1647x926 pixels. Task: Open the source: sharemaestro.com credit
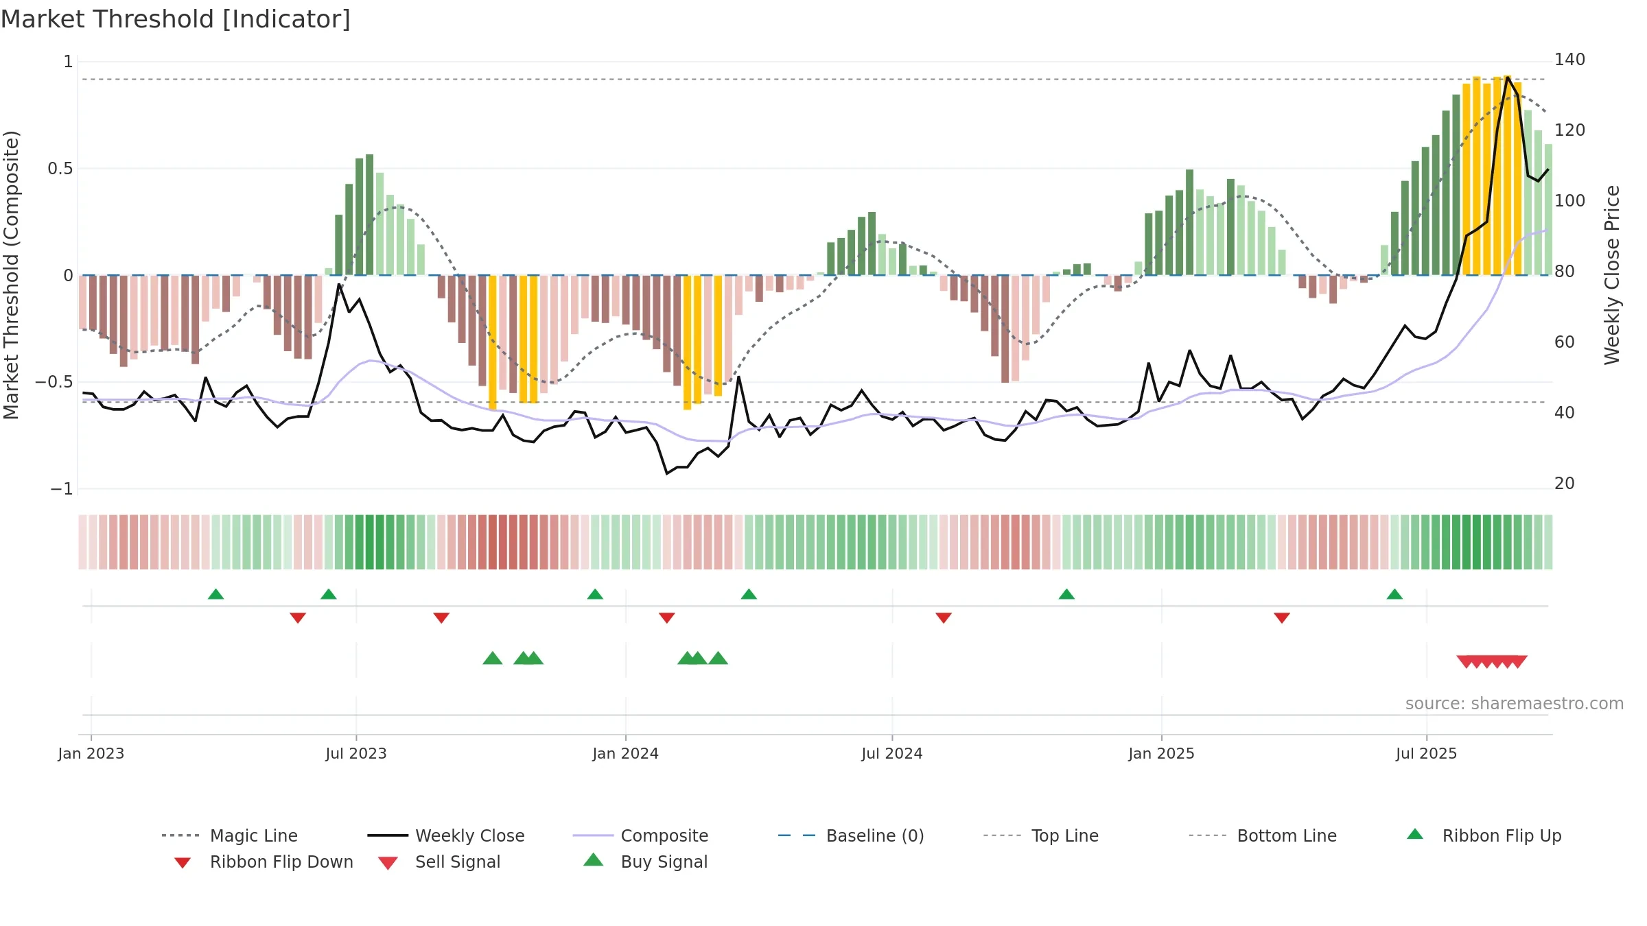coord(1515,704)
